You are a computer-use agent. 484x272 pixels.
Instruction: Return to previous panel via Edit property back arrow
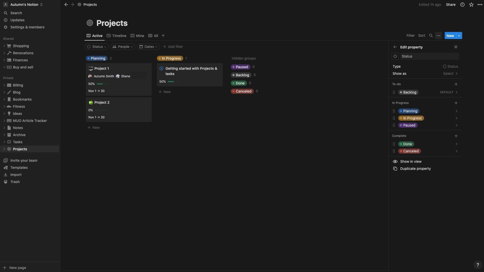click(395, 47)
